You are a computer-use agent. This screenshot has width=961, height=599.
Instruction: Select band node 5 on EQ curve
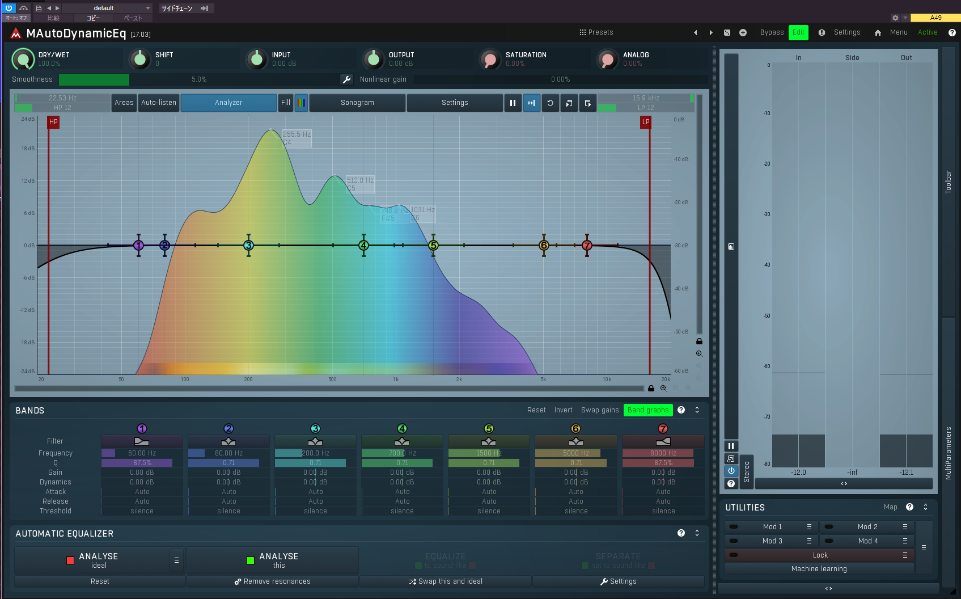pyautogui.click(x=433, y=246)
